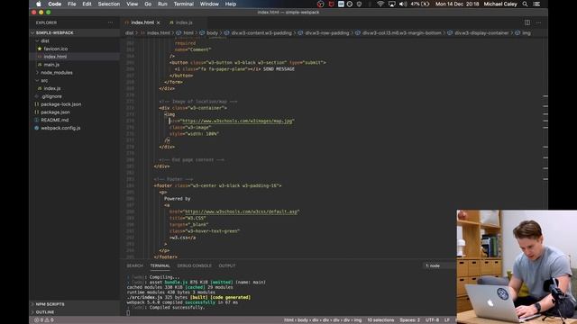Open favicon.ico in the explorer
This screenshot has height=324, width=577.
tap(55, 49)
